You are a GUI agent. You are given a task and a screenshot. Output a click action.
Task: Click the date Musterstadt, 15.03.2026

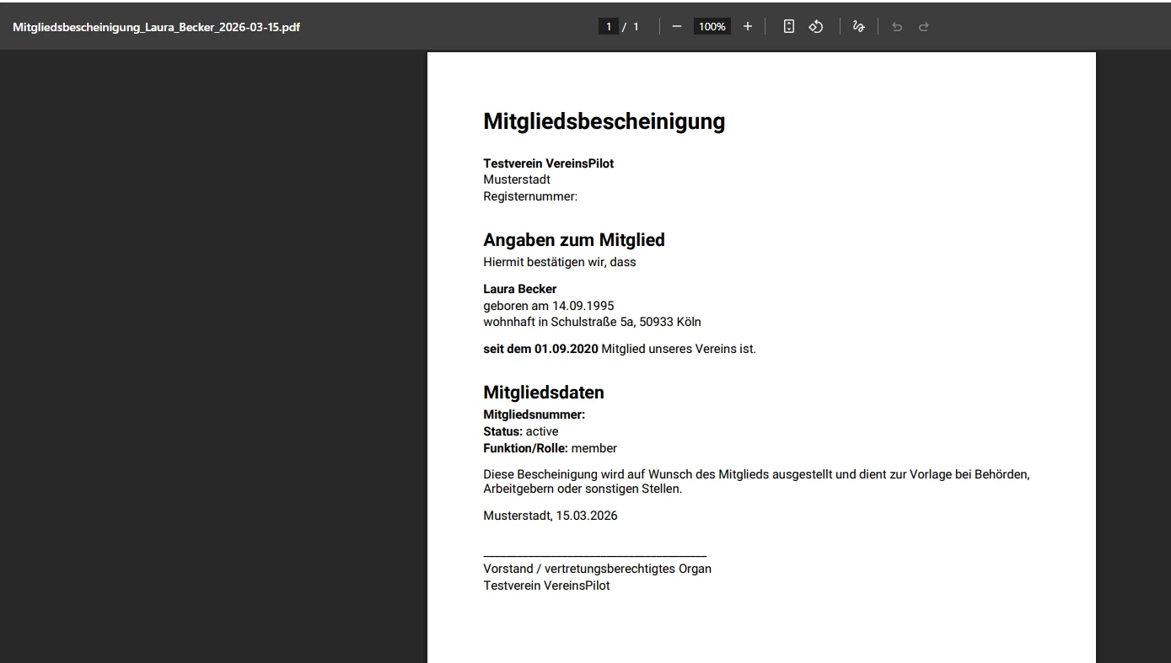point(550,515)
